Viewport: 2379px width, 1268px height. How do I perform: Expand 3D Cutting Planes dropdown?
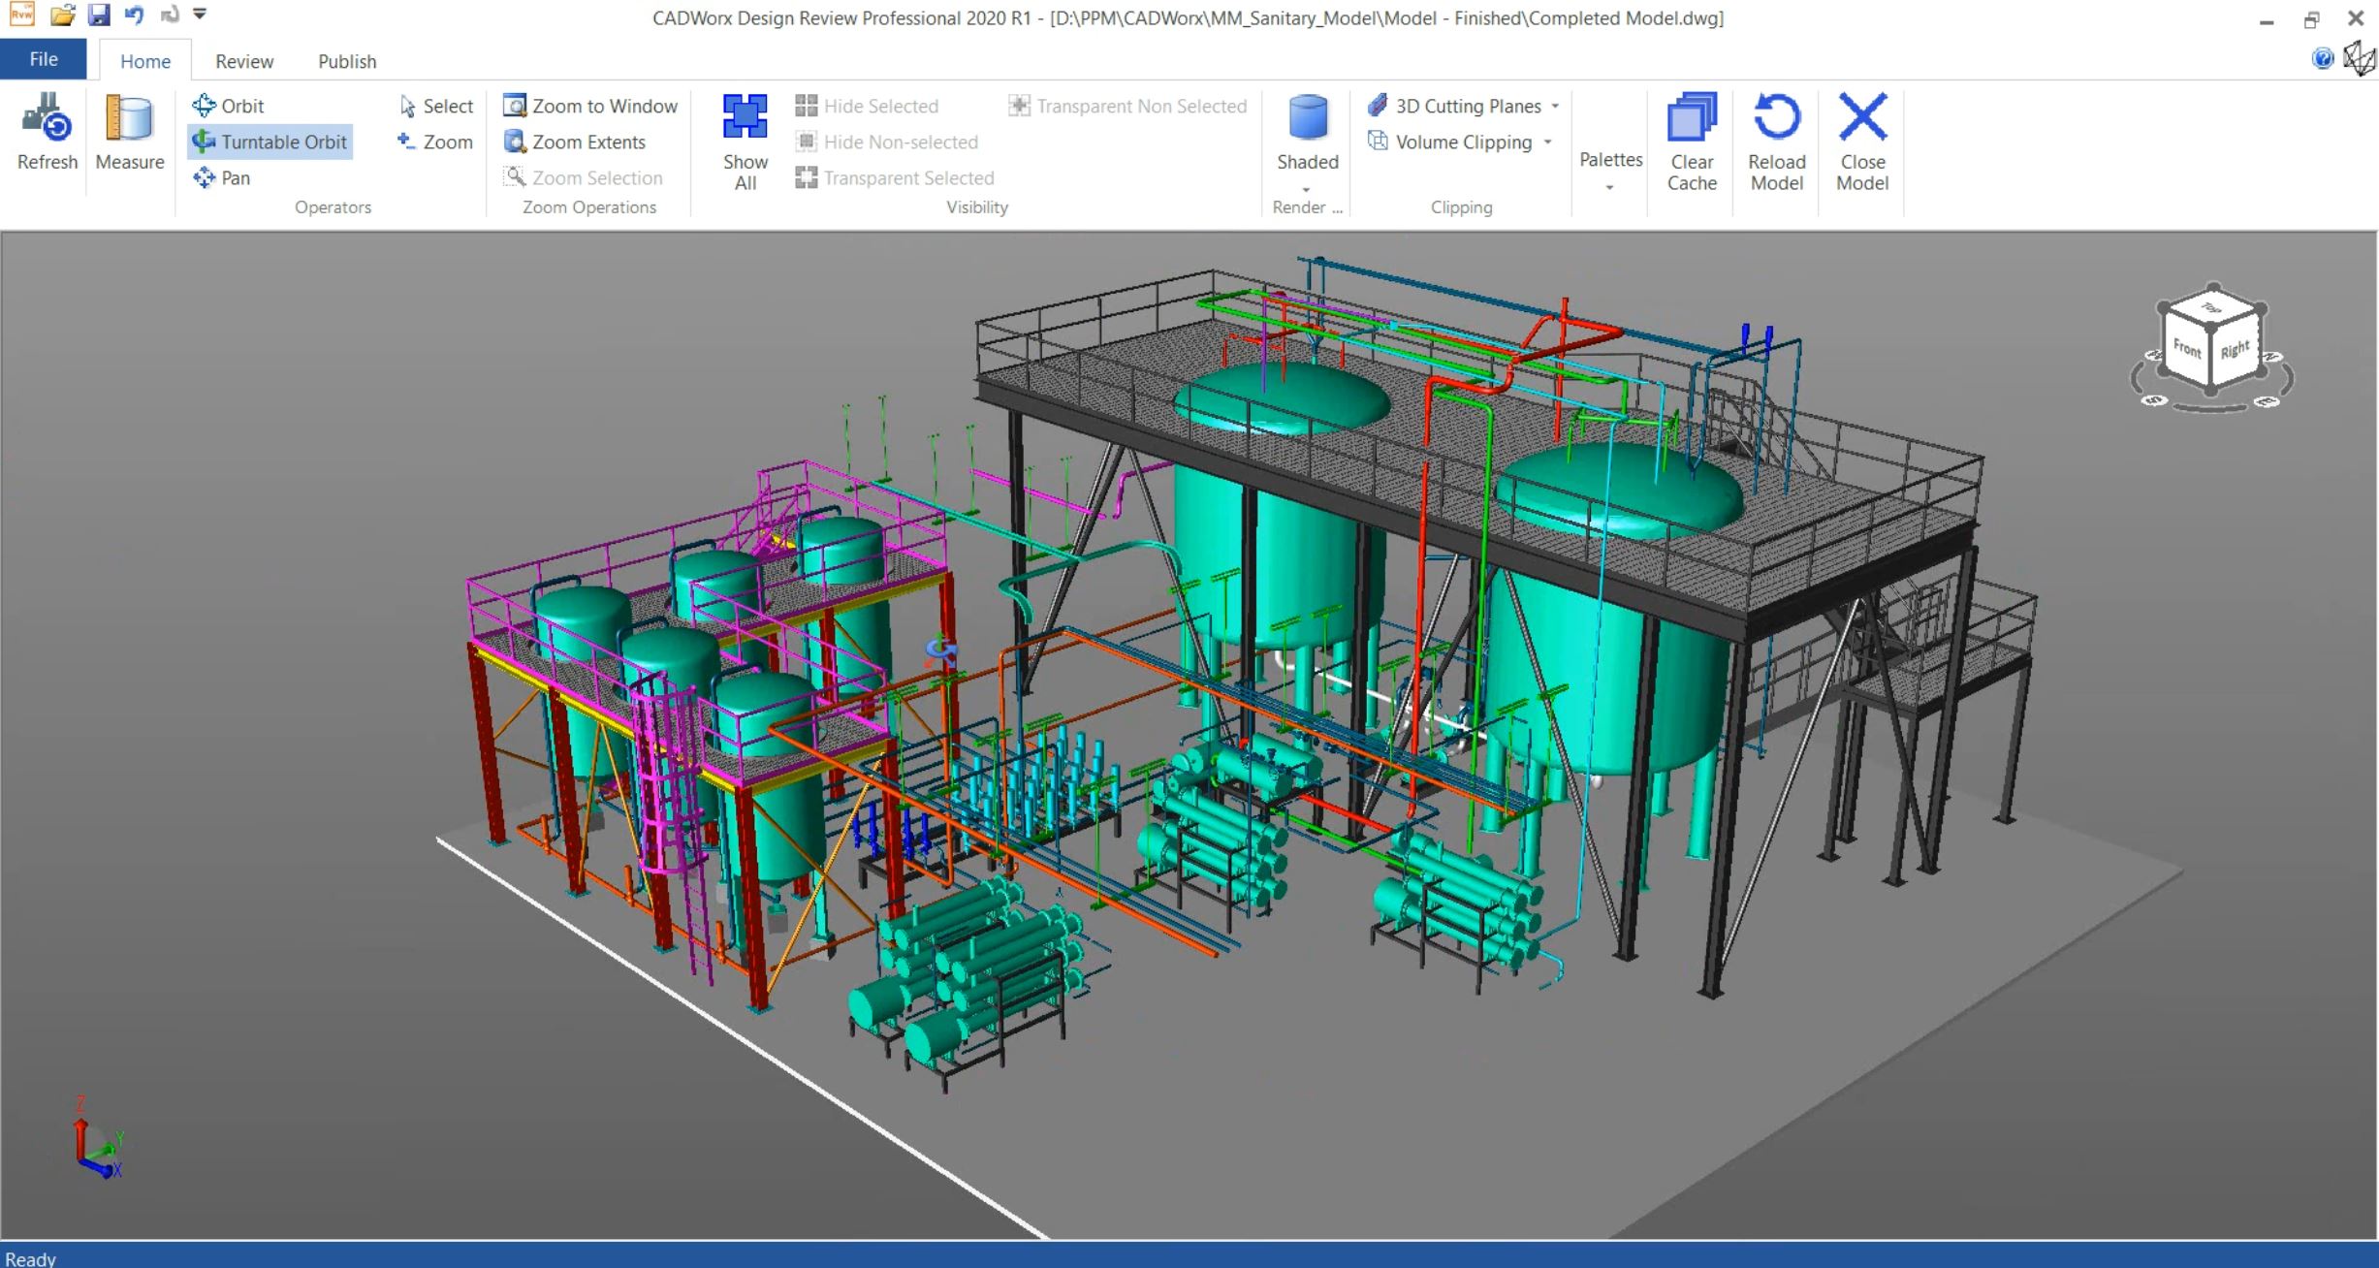pos(1555,106)
